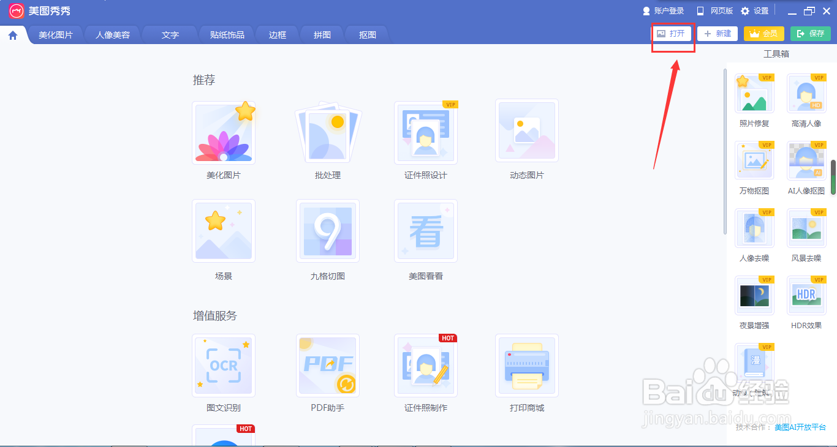Switch to the 人像美容 tab

point(113,35)
